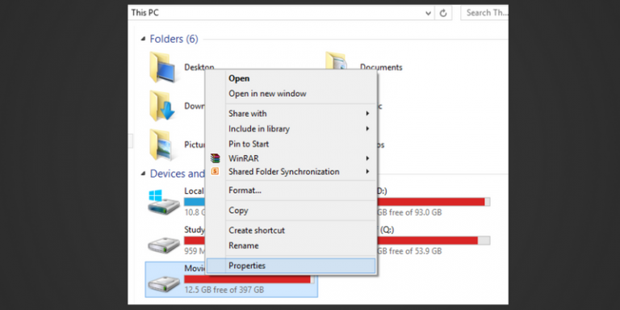Viewport: 620px width, 310px height.
Task: Select the Local Disk Windows drive icon
Action: 164,202
